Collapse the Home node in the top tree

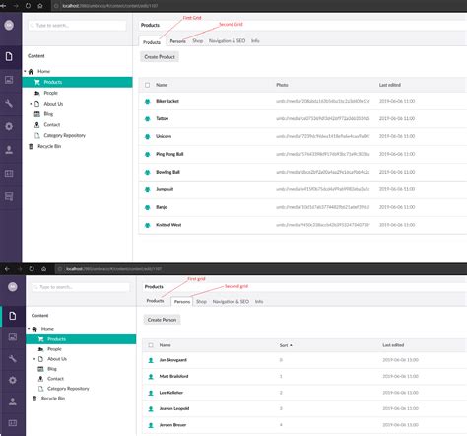click(x=25, y=71)
